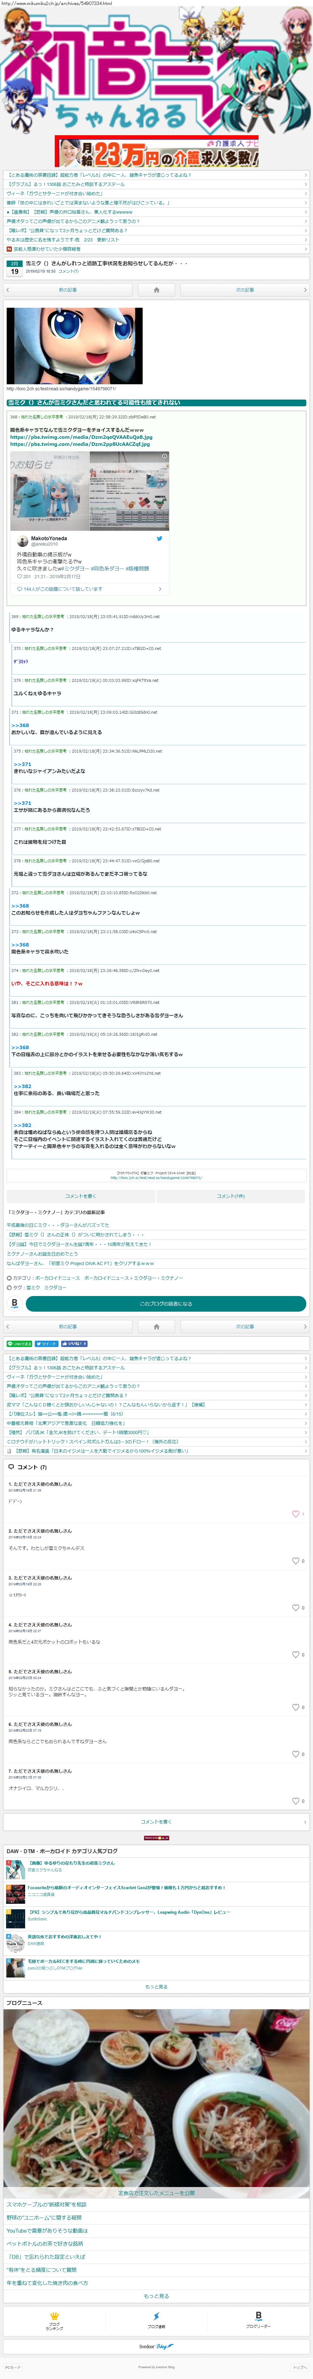The image size is (313, 2379).
Task: Open related article なんばダヨーさん Project DIVA AC FT
Action: [x=80, y=1263]
